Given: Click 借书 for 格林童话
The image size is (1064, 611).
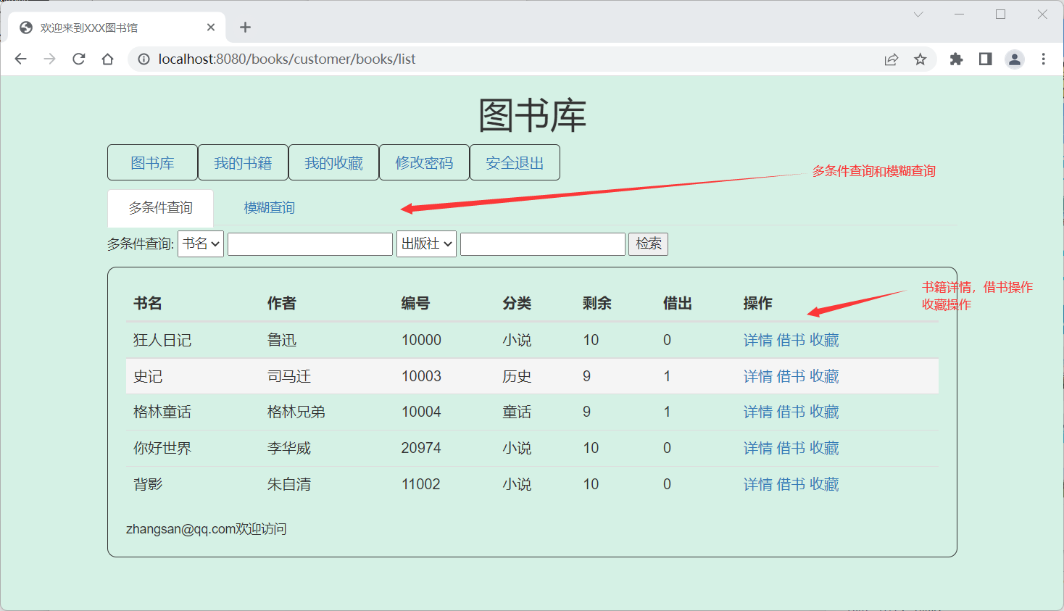Looking at the screenshot, I should (791, 412).
